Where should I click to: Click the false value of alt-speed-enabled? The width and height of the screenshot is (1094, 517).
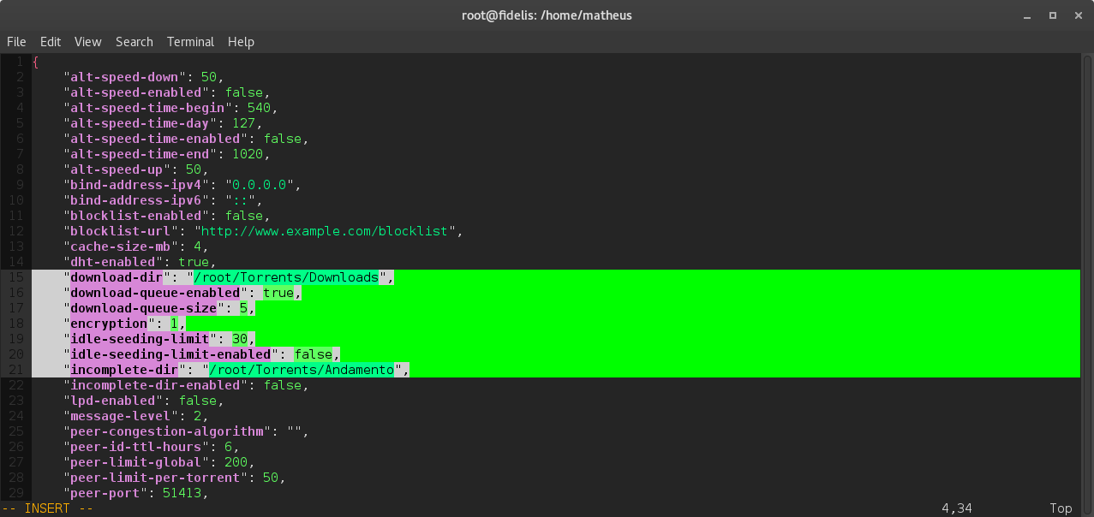pyautogui.click(x=243, y=92)
